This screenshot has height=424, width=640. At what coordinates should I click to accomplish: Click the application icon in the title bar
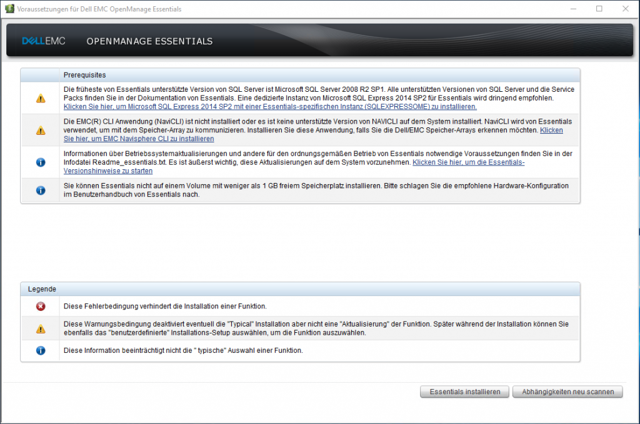pos(9,9)
